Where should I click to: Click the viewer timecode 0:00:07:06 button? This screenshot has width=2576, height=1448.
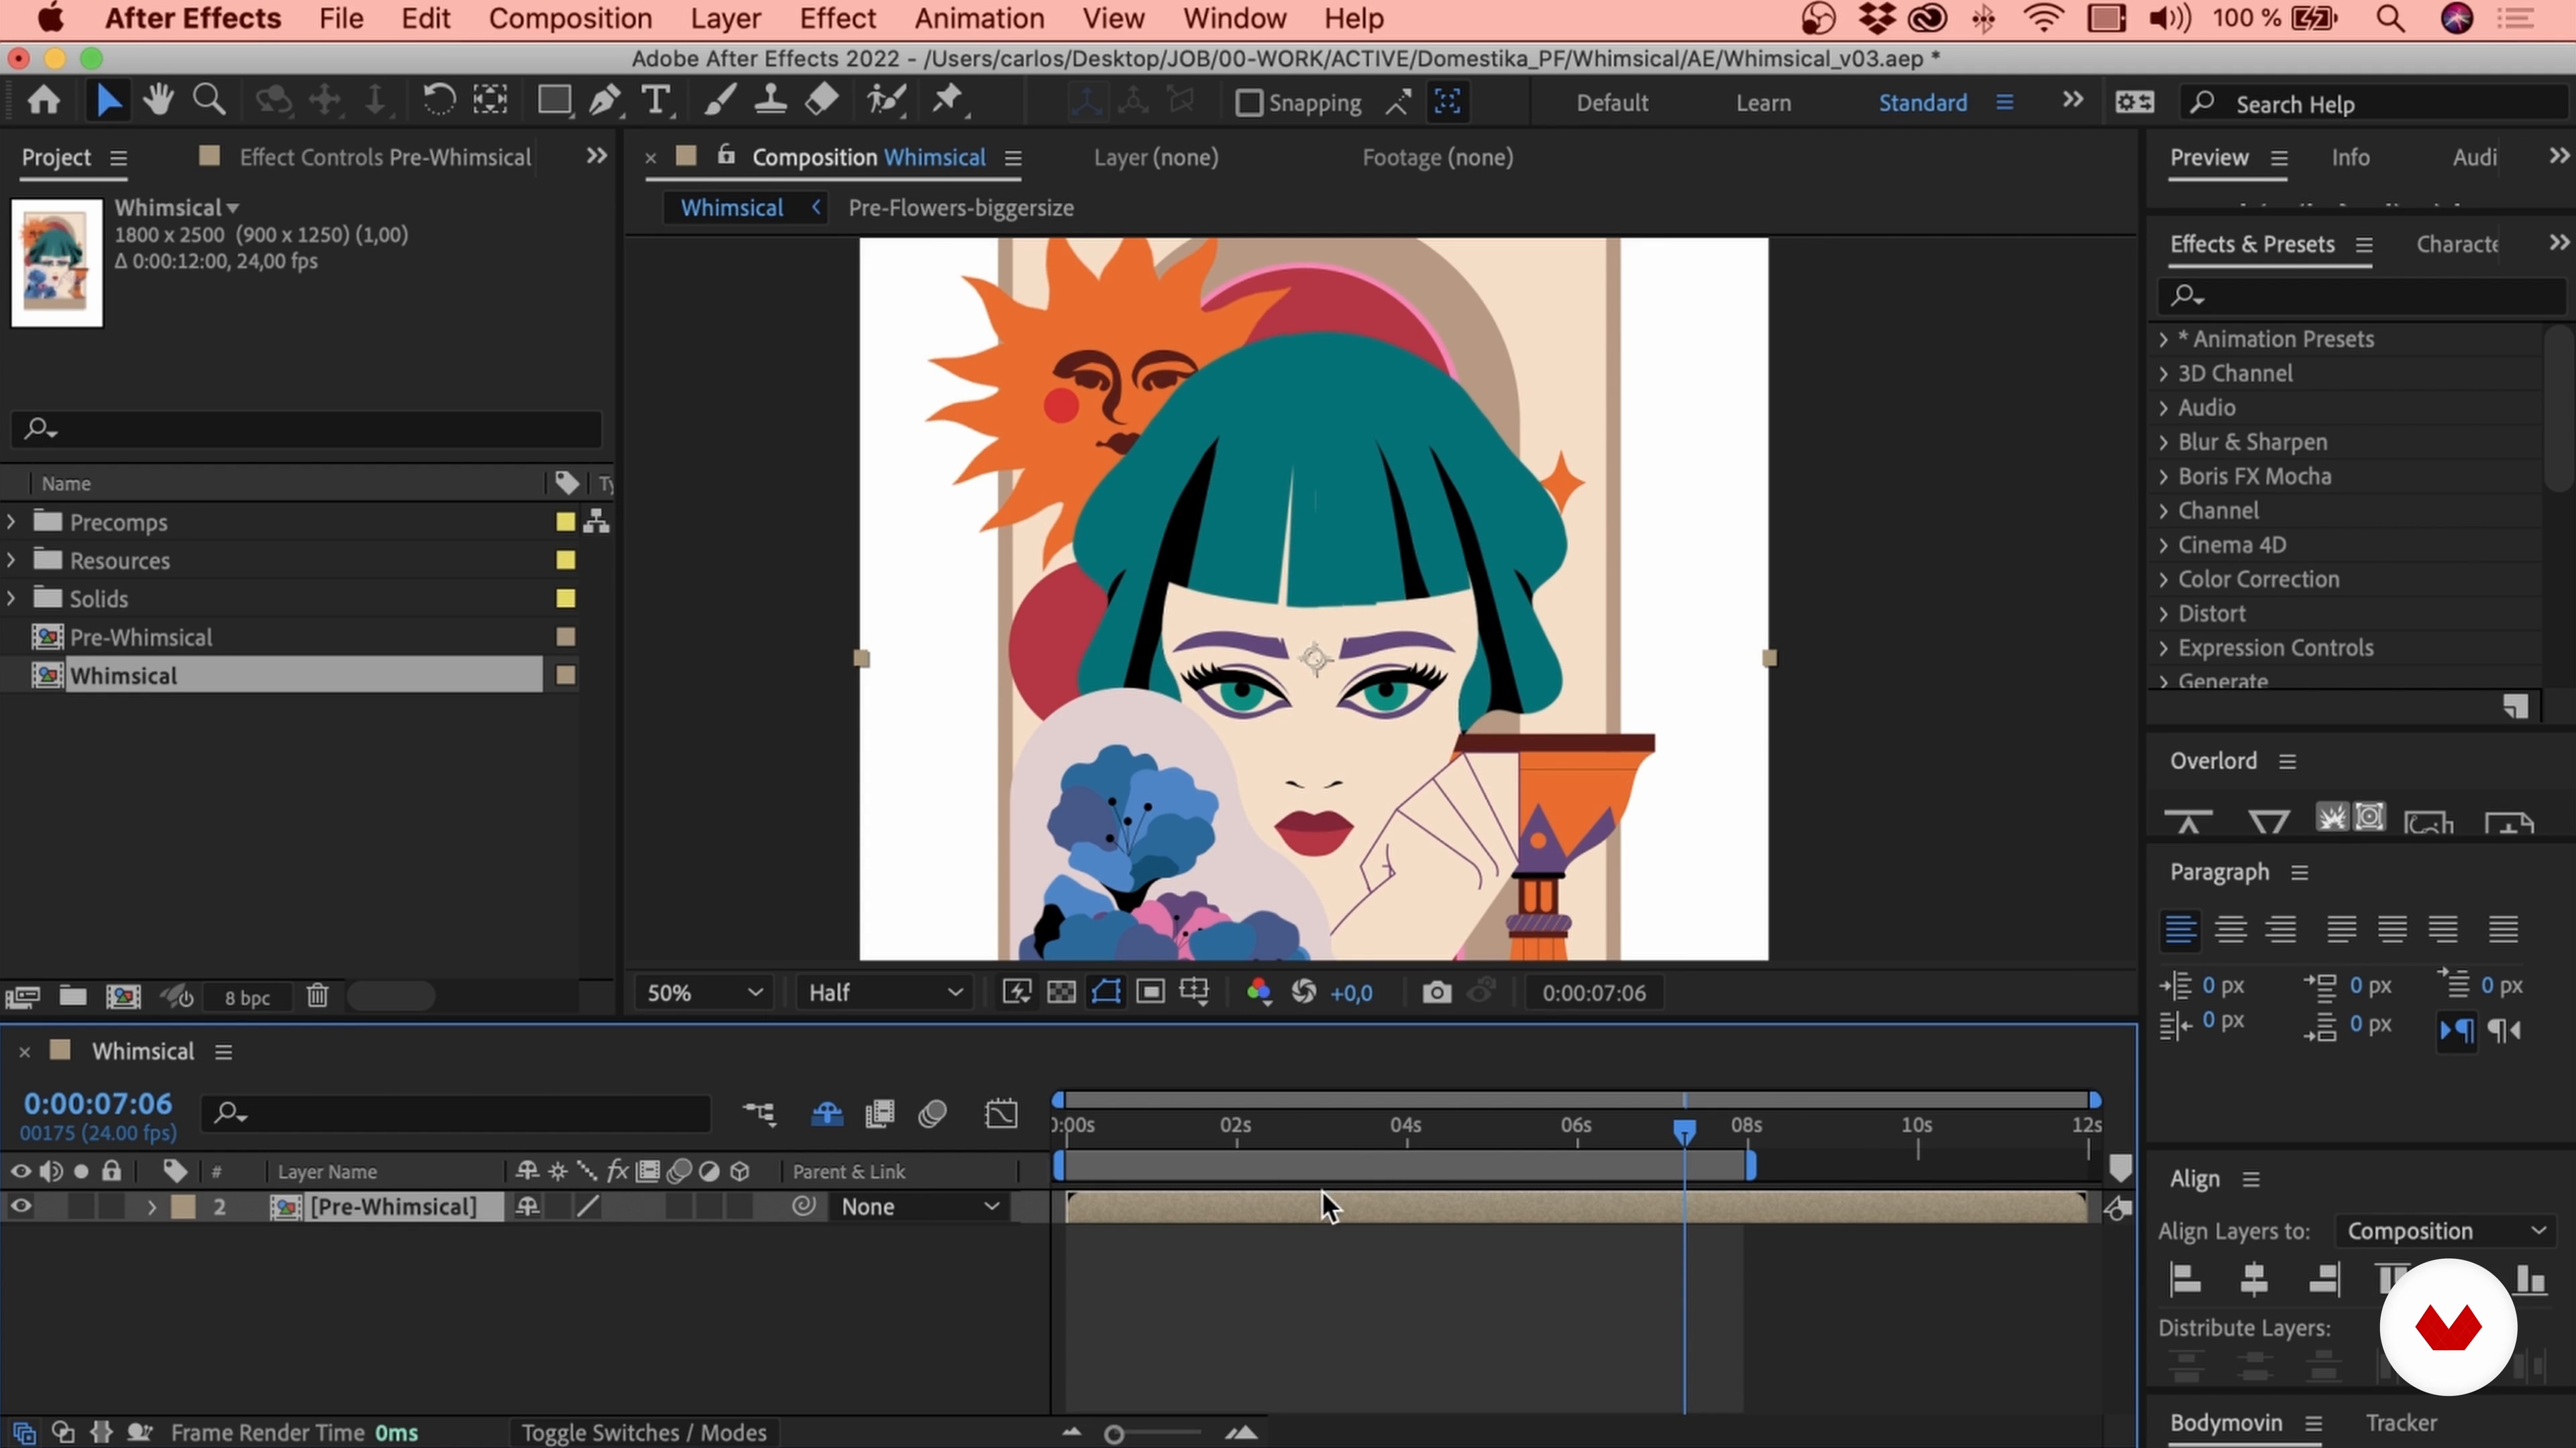1593,992
